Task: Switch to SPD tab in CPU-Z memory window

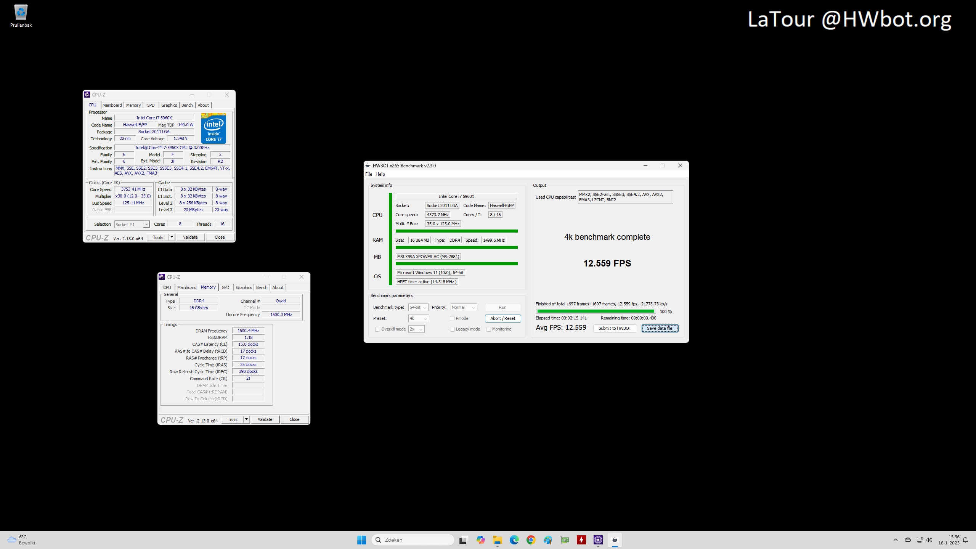Action: tap(226, 287)
